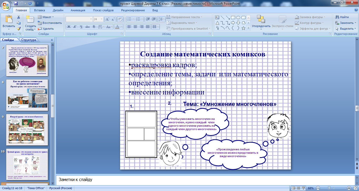
Task: Align text to the right
Action: pos(141,26)
